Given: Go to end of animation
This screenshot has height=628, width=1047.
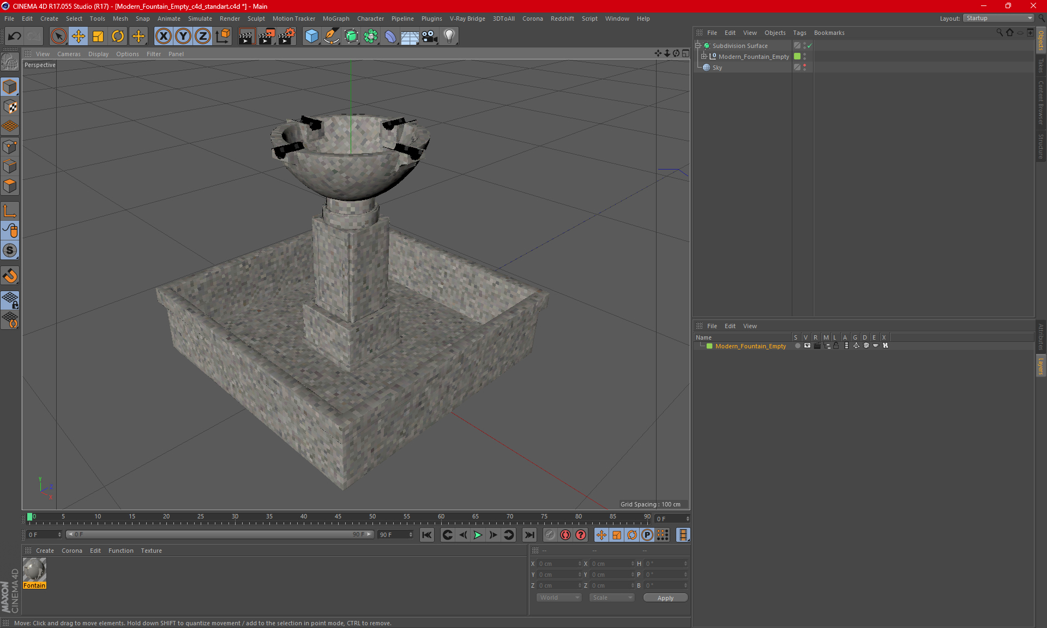Looking at the screenshot, I should click(x=529, y=535).
